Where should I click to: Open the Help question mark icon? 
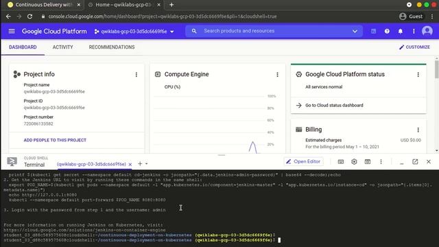pos(387,31)
